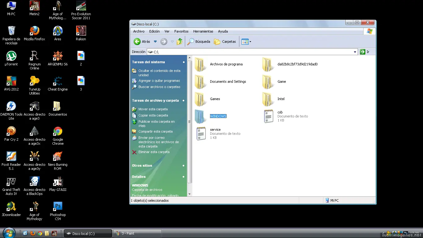
Task: Open the Edición menu
Action: (154, 31)
